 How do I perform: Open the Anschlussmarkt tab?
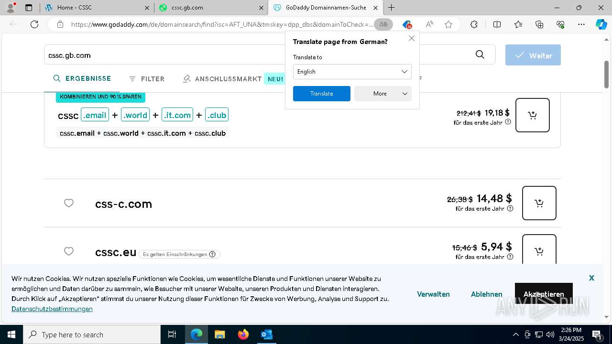[222, 79]
